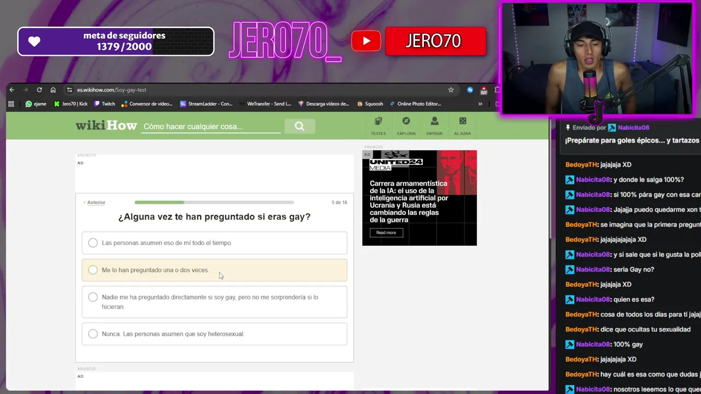Image resolution: width=701 pixels, height=394 pixels.
Task: Click Nabicita08 name in pinned message
Action: pos(633,128)
